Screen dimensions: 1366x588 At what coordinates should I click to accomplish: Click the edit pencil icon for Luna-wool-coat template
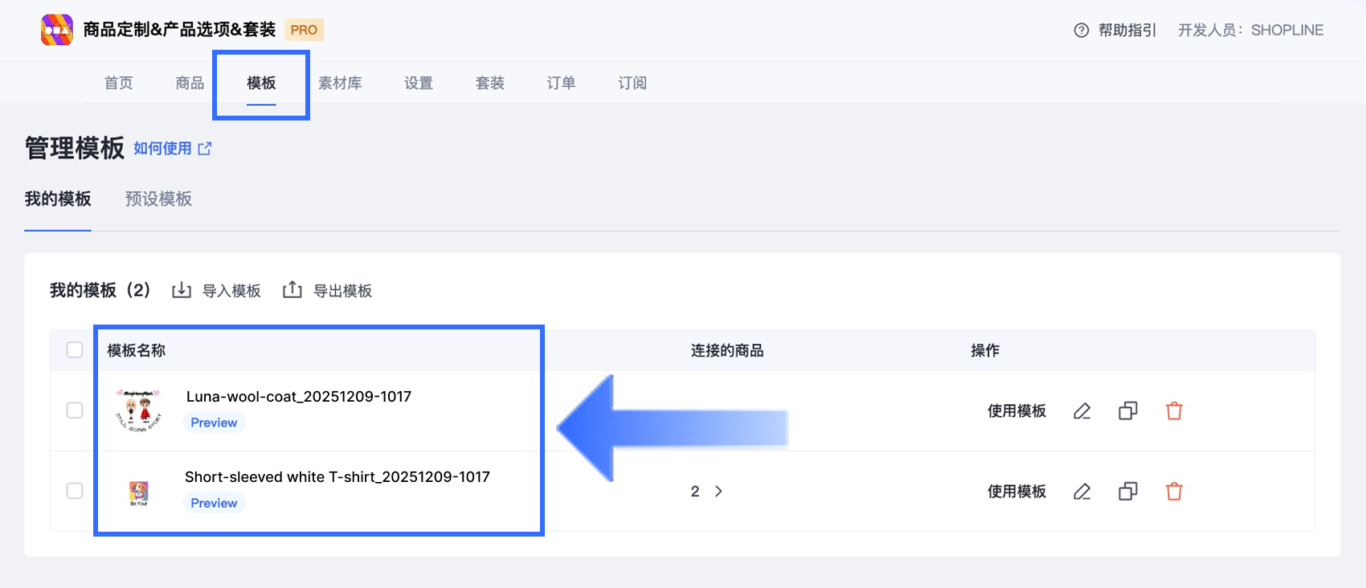(x=1082, y=411)
